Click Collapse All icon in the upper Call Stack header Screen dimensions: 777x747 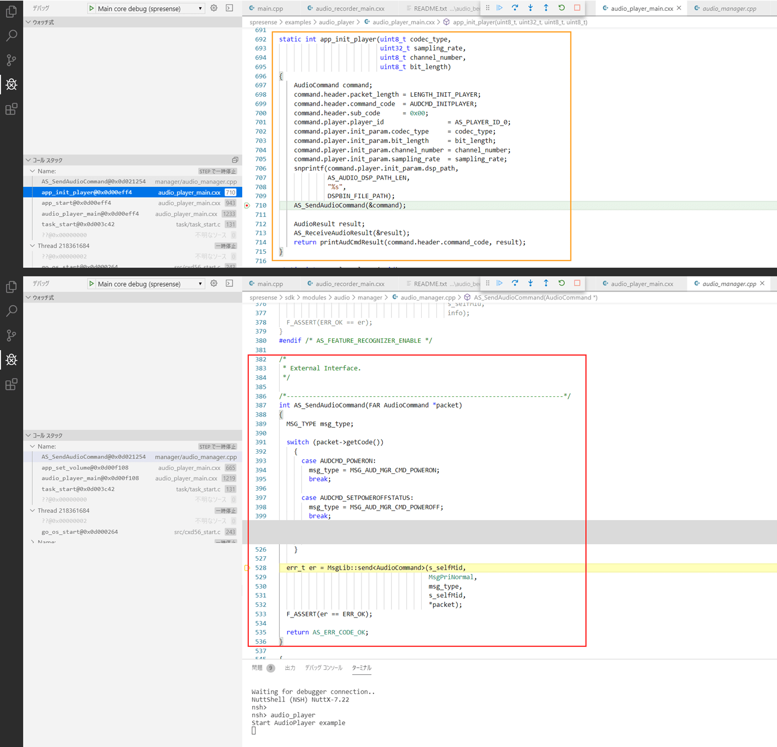click(235, 160)
